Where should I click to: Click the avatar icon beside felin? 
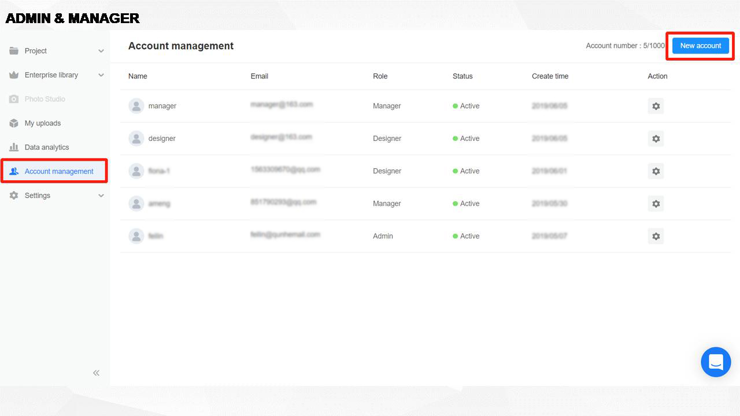[136, 236]
